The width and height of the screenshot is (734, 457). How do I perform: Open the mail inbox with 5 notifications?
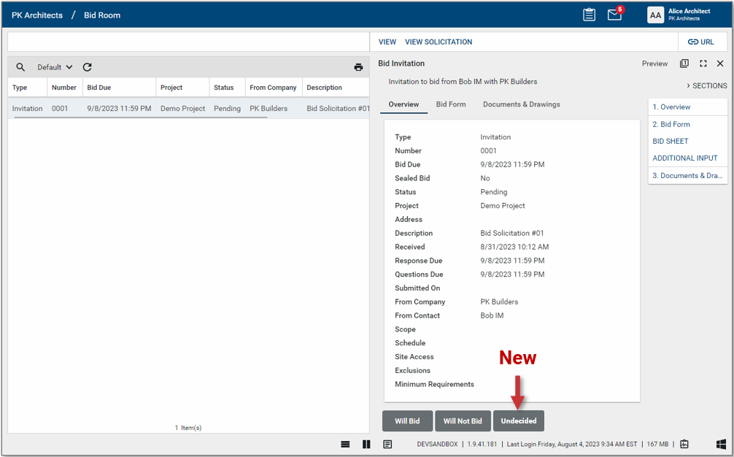614,15
